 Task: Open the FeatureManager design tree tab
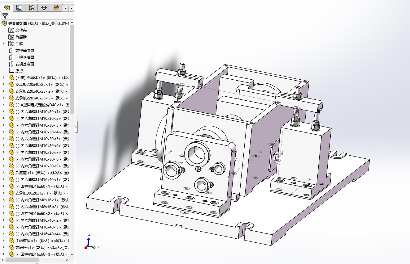[x=7, y=8]
